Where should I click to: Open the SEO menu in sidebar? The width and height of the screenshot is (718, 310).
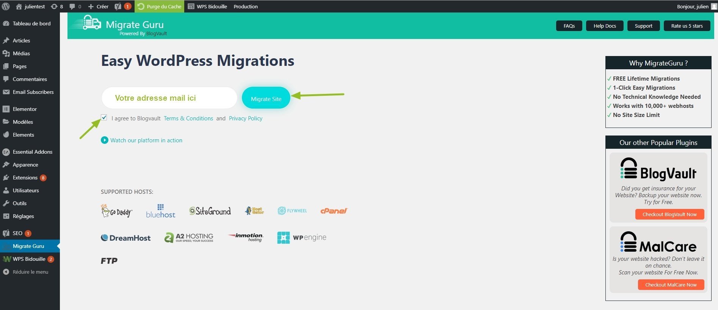point(30,233)
